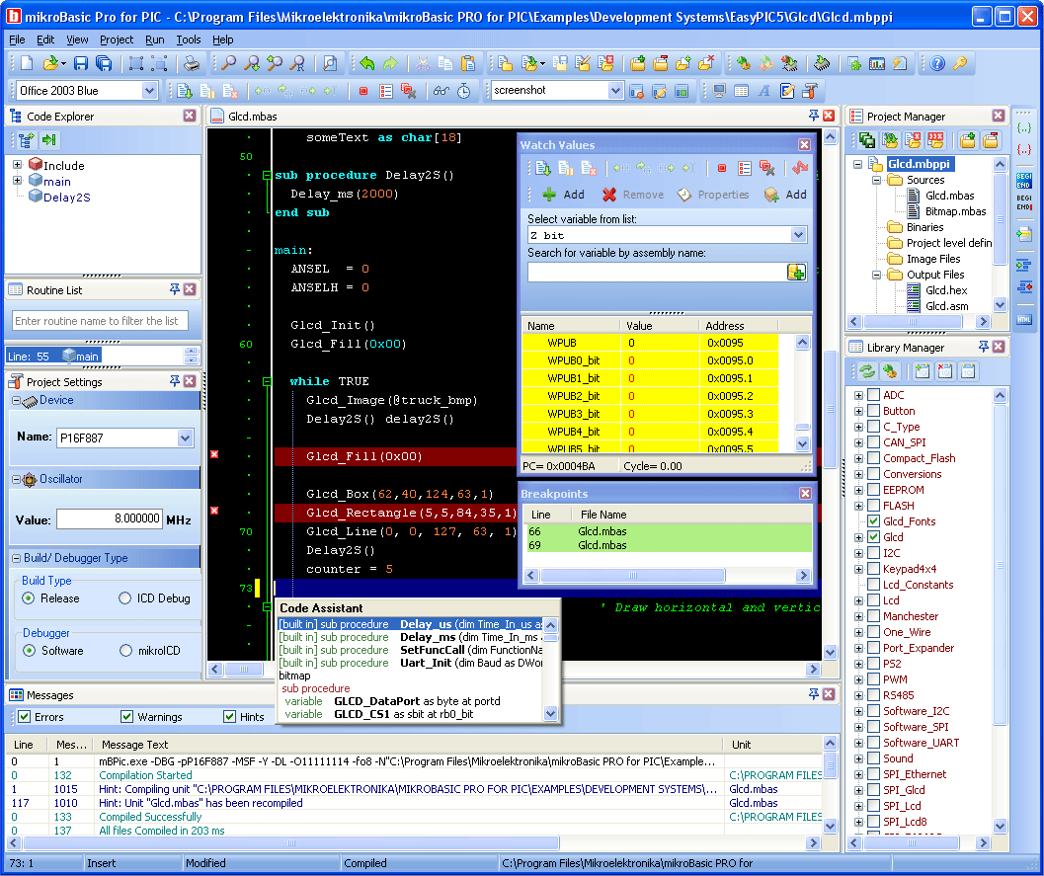Image resolution: width=1044 pixels, height=876 pixels.
Task: Click the hammer tools icon in toolbar
Action: tap(810, 91)
